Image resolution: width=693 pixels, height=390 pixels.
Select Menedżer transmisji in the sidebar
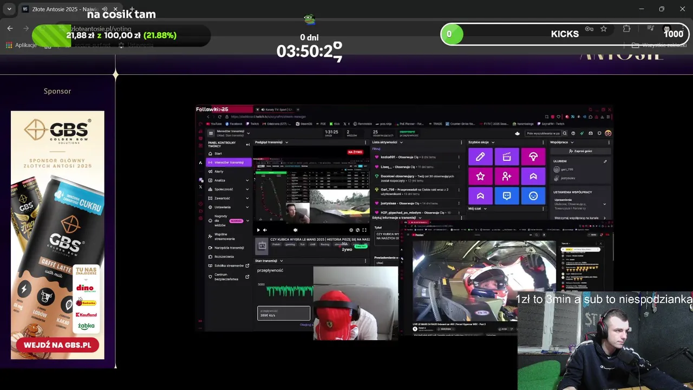(x=229, y=162)
